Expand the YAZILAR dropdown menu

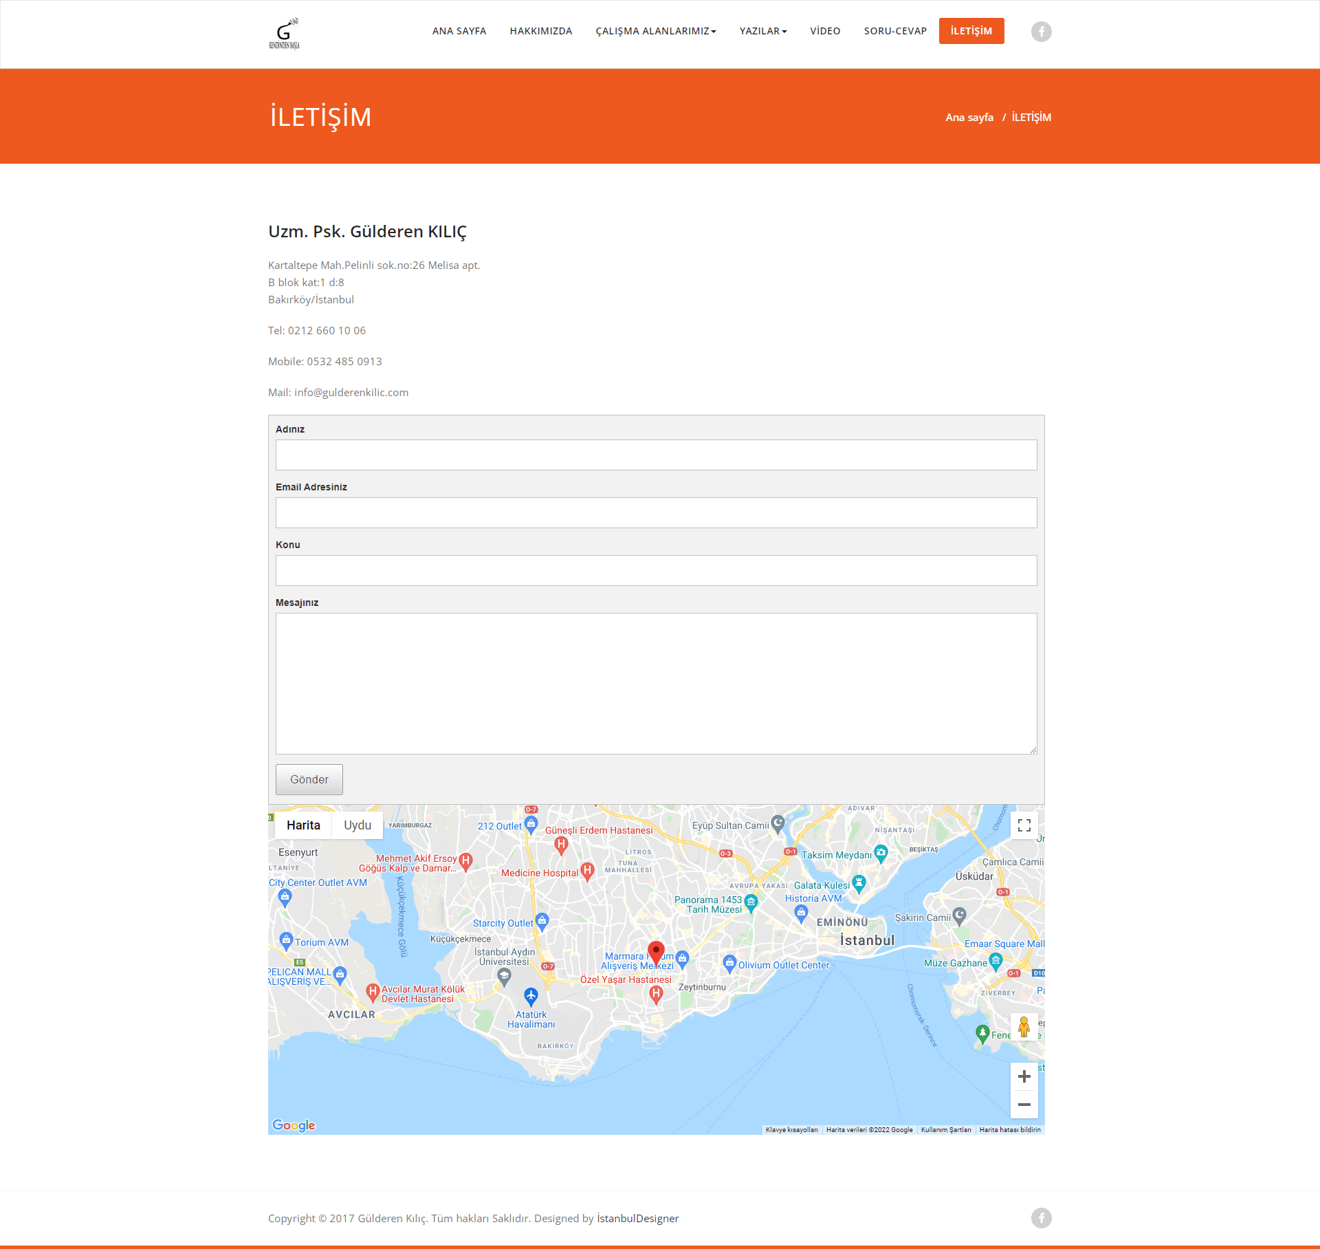(763, 31)
